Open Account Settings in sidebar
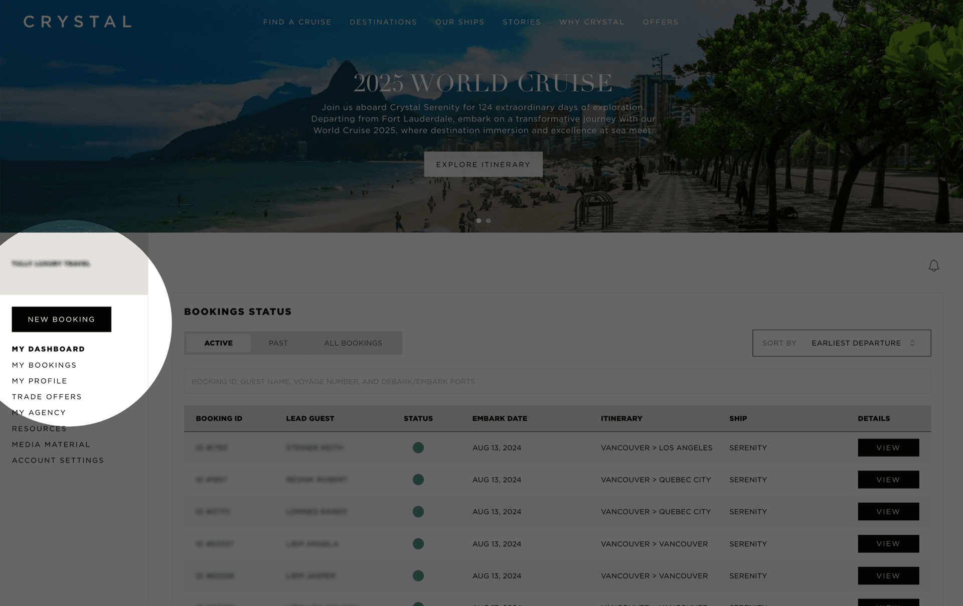 click(58, 461)
